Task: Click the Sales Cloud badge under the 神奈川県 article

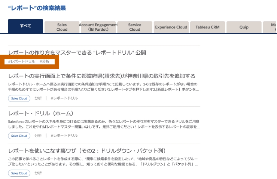Action: (19, 98)
